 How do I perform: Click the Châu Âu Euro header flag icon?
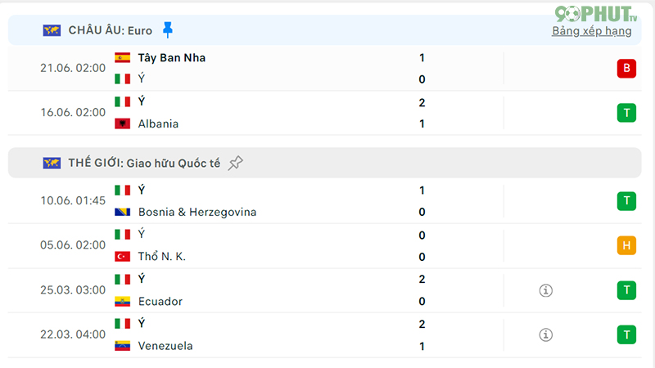tap(52, 30)
